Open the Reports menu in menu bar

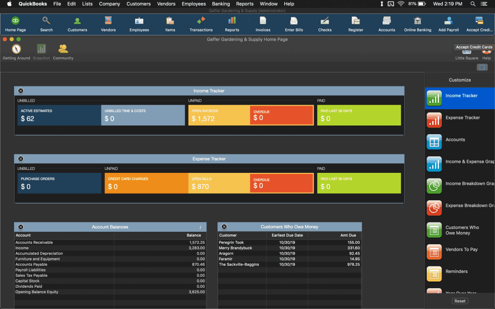pos(245,4)
